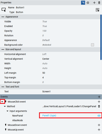Collapse the Input arguments node arrow

[x=8, y=111]
